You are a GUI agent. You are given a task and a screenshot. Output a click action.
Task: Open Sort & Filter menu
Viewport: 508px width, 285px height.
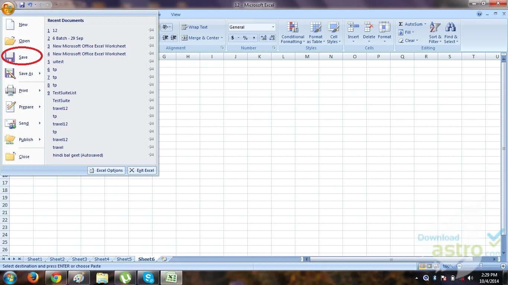click(435, 33)
